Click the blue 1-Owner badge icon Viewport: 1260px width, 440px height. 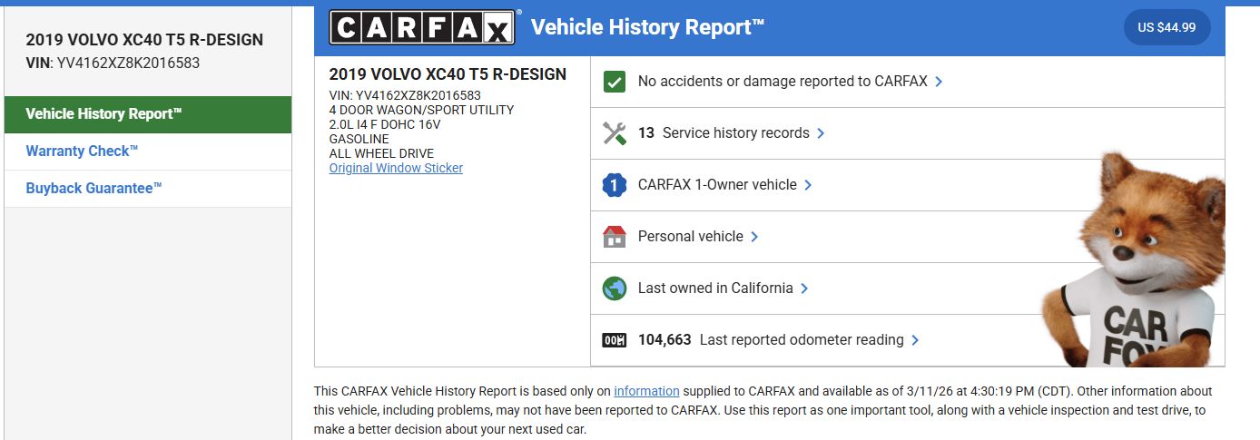click(x=615, y=185)
